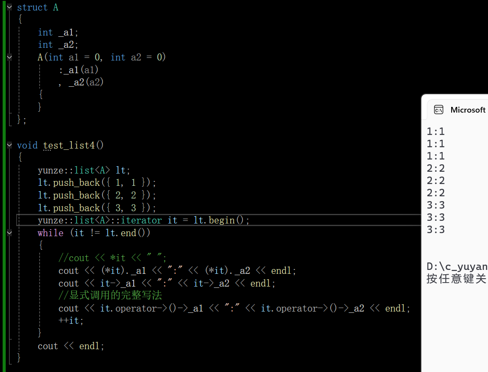This screenshot has width=488, height=372.
Task: Click the line 'lt.push_back({ 3, 3 });'
Action: point(97,208)
